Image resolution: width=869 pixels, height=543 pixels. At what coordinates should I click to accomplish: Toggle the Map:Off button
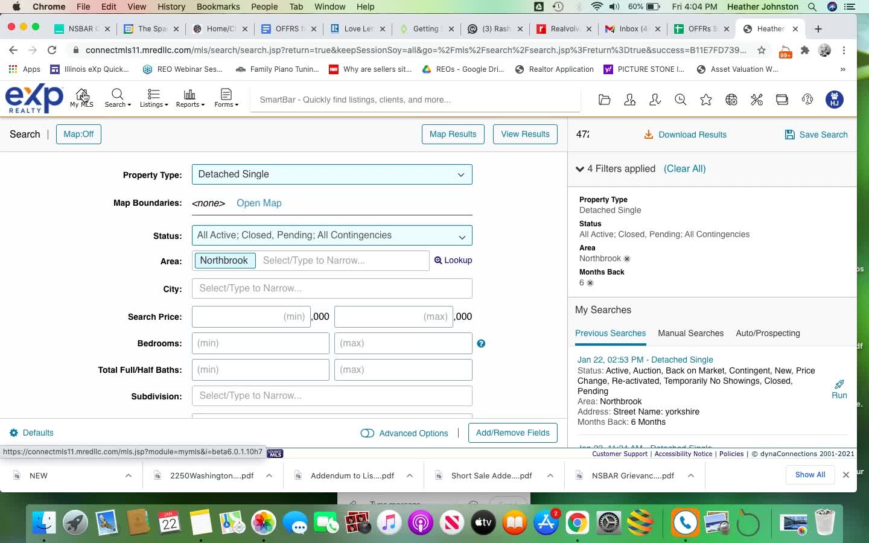point(78,134)
